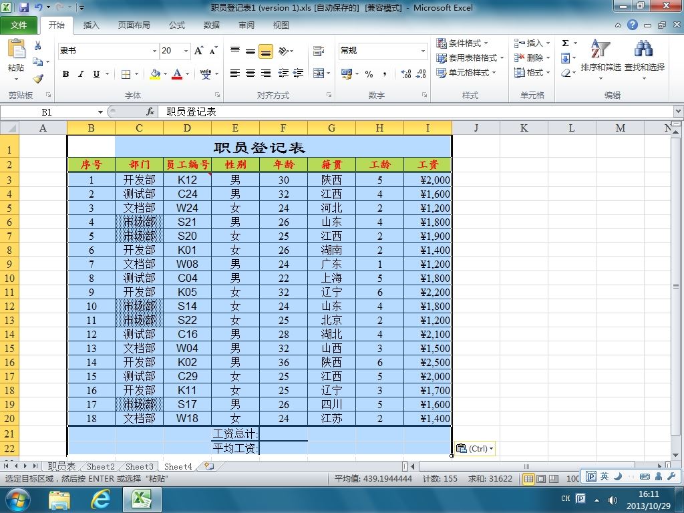
Task: Open the Fill down tool in editing group
Action: pyautogui.click(x=565, y=58)
